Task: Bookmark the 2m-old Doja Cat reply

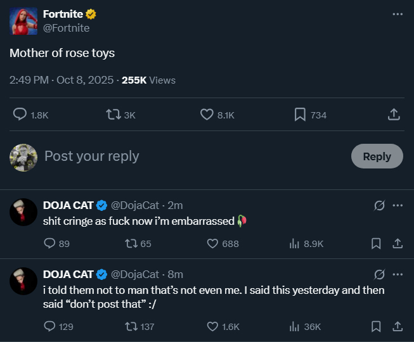Action: click(x=376, y=243)
